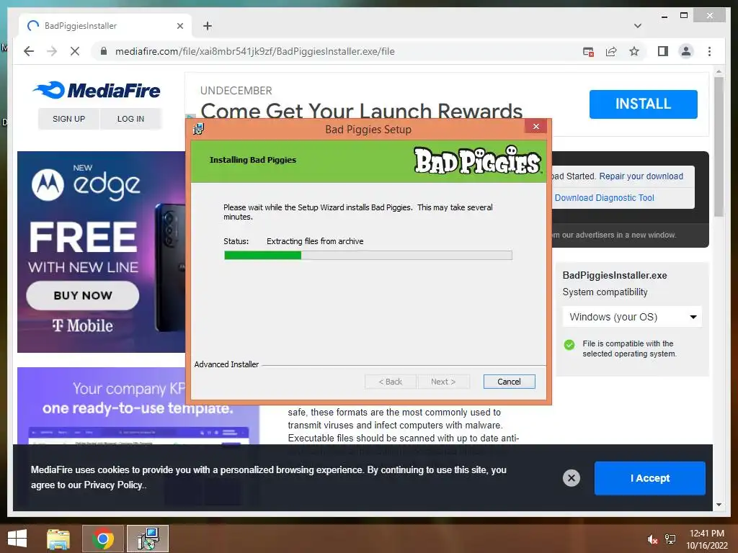Click the disabled Next button

[x=443, y=382]
